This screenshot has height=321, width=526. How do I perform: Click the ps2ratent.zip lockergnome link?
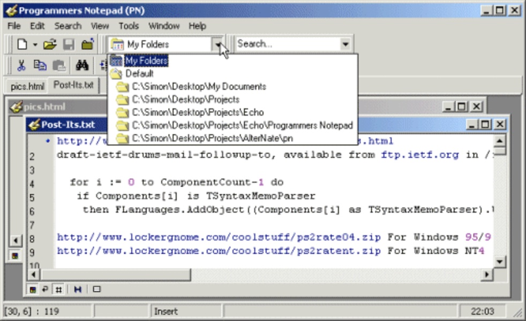coord(219,251)
